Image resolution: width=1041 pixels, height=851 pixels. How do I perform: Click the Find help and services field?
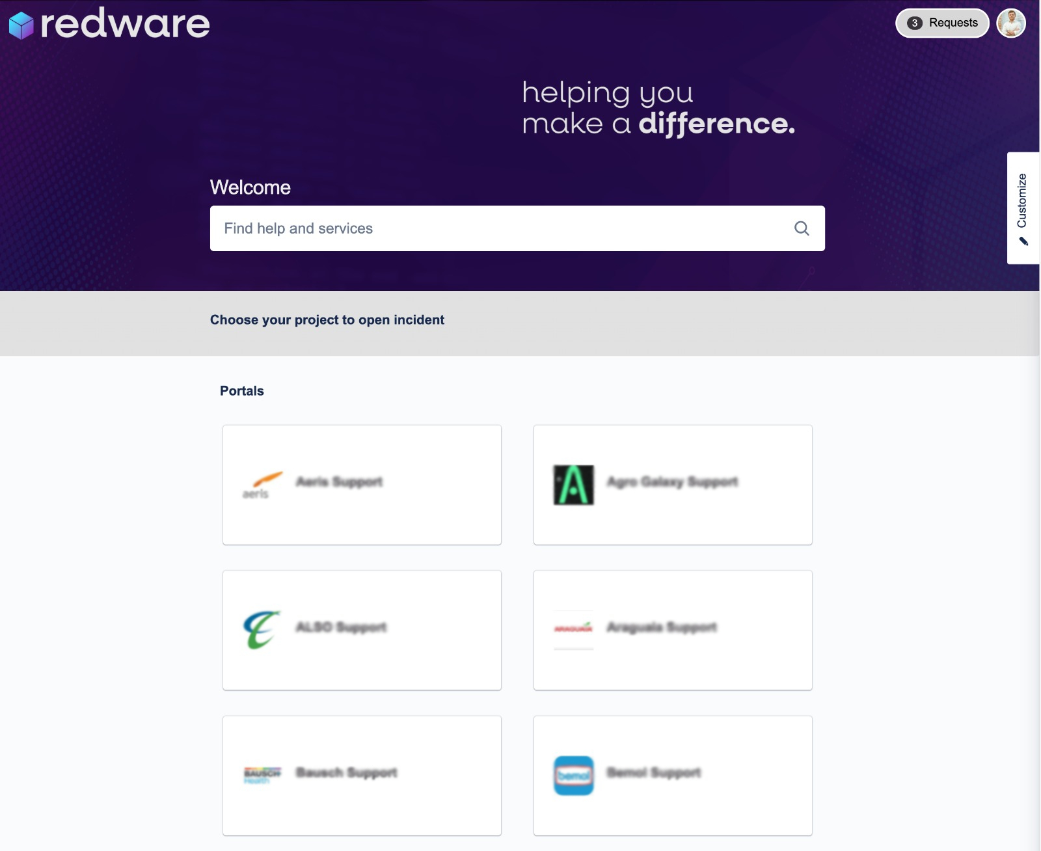pyautogui.click(x=501, y=228)
